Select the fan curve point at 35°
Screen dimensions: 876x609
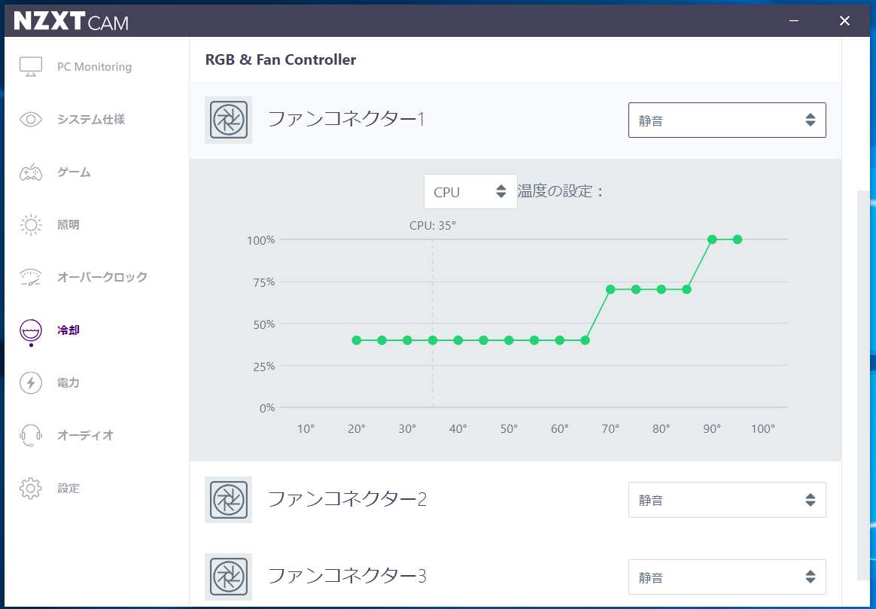433,340
